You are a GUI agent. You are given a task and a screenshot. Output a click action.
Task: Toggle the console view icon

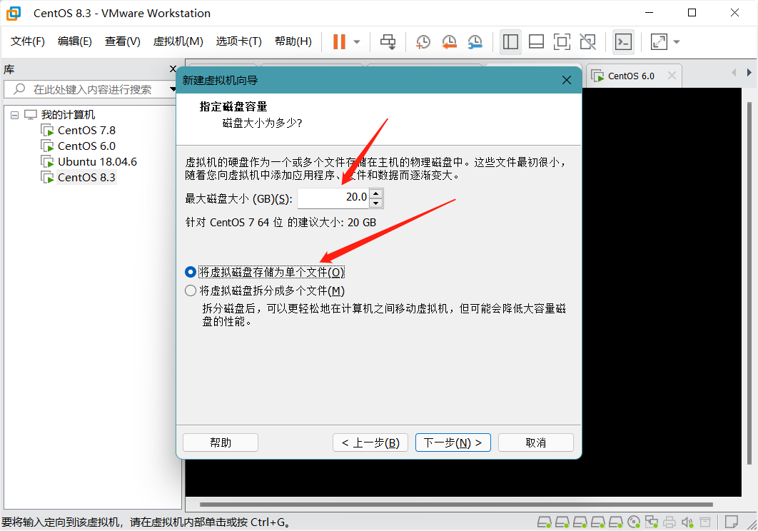pyautogui.click(x=624, y=41)
